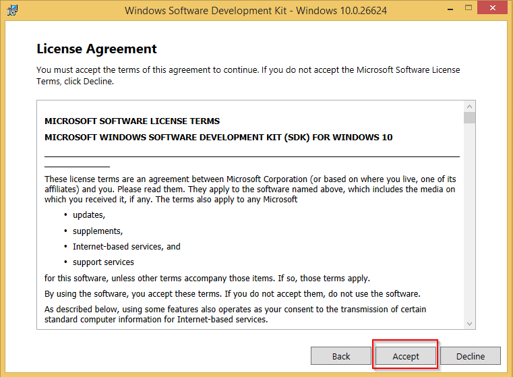Click the installer icon in the title bar

click(13, 11)
